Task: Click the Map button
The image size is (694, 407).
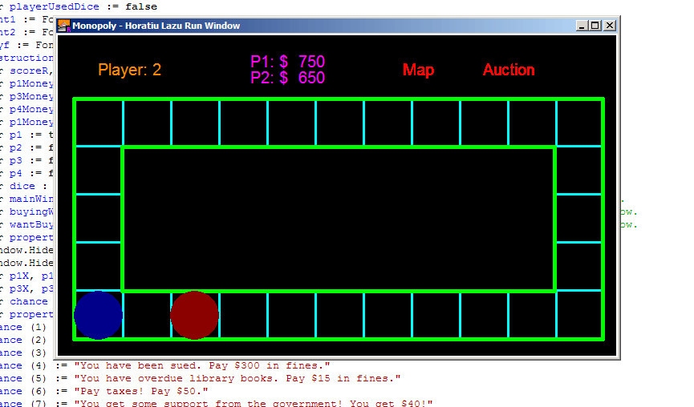Action: coord(418,70)
